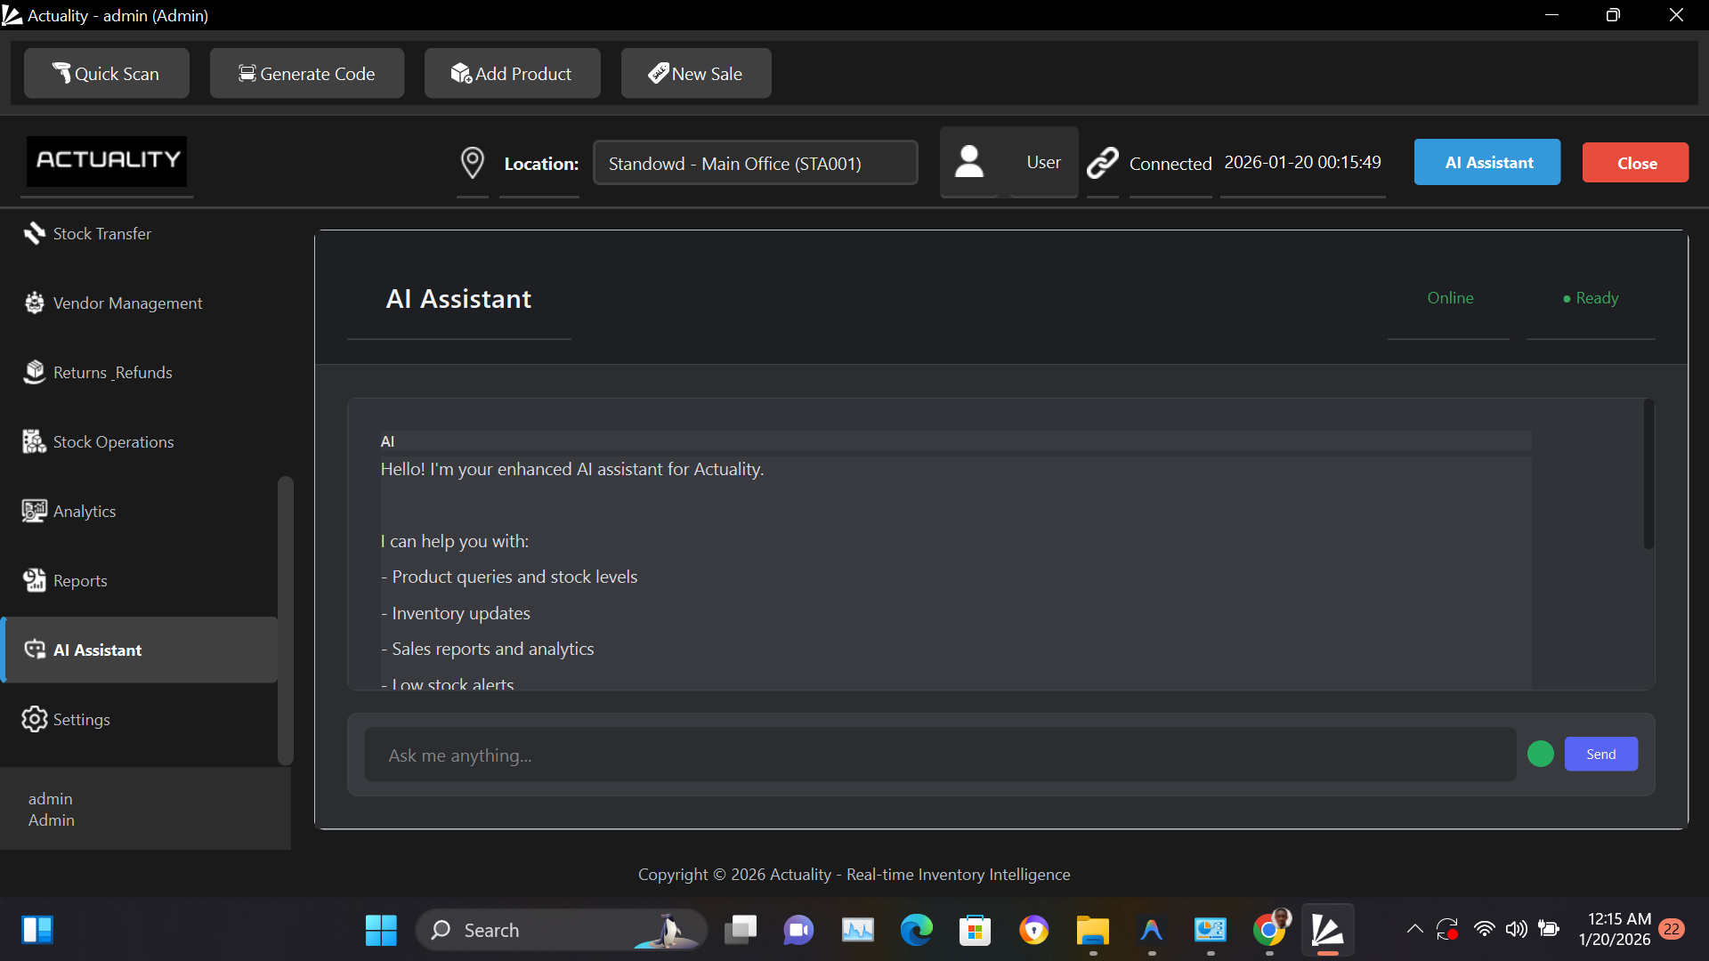
Task: Open the Location selector Standowd Main Office
Action: pyautogui.click(x=755, y=163)
